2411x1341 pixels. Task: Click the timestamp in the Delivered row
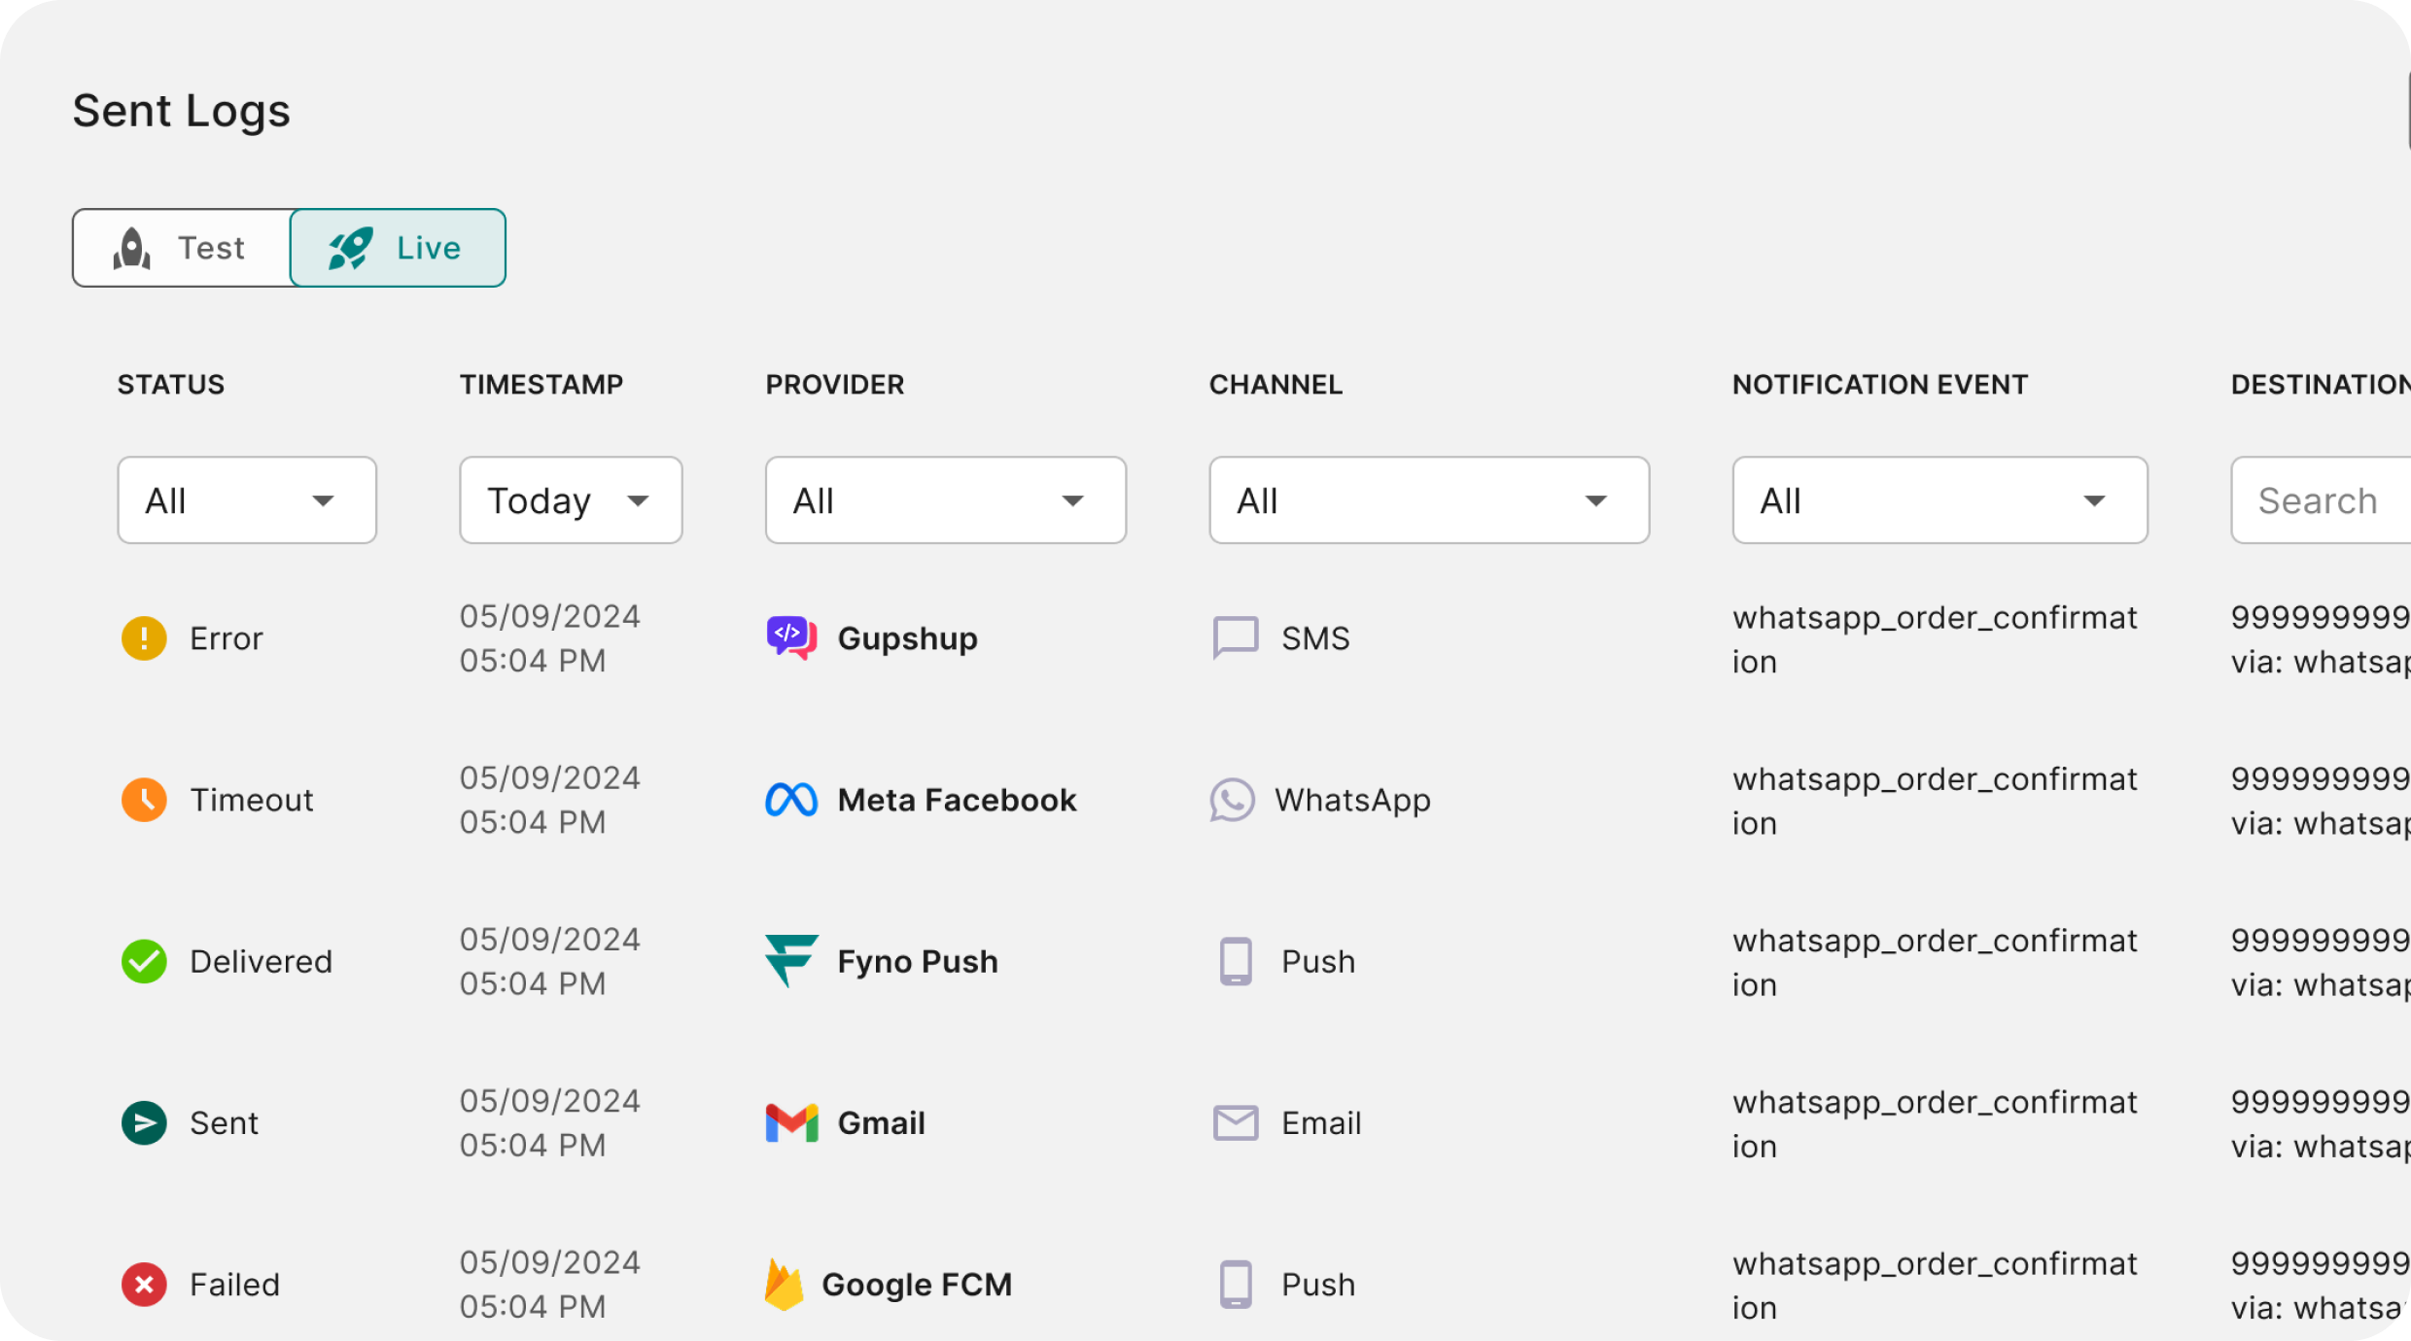[x=550, y=961]
